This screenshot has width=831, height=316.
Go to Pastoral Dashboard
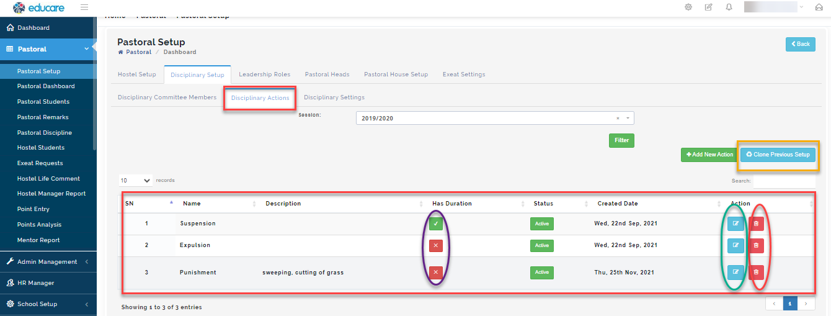46,86
